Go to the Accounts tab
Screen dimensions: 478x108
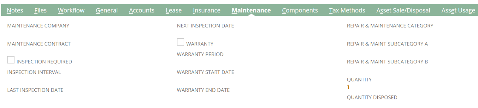tap(142, 10)
